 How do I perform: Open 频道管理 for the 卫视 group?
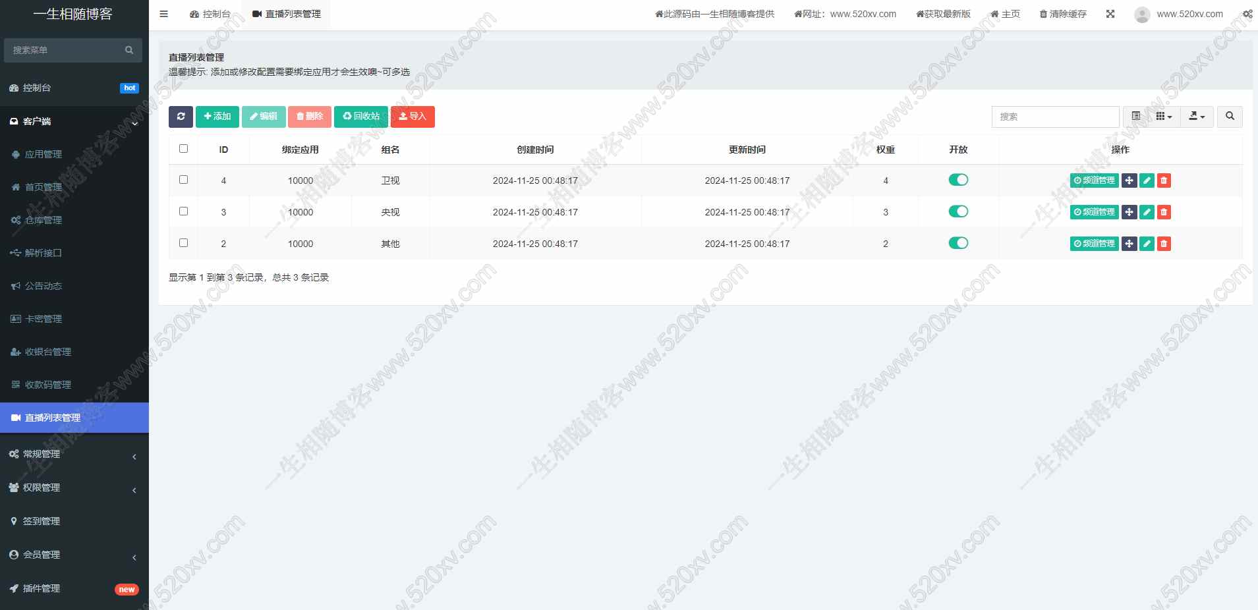coord(1095,180)
